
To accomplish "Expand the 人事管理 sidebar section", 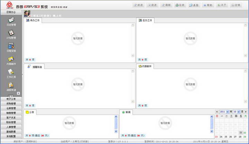I will (x=11, y=127).
